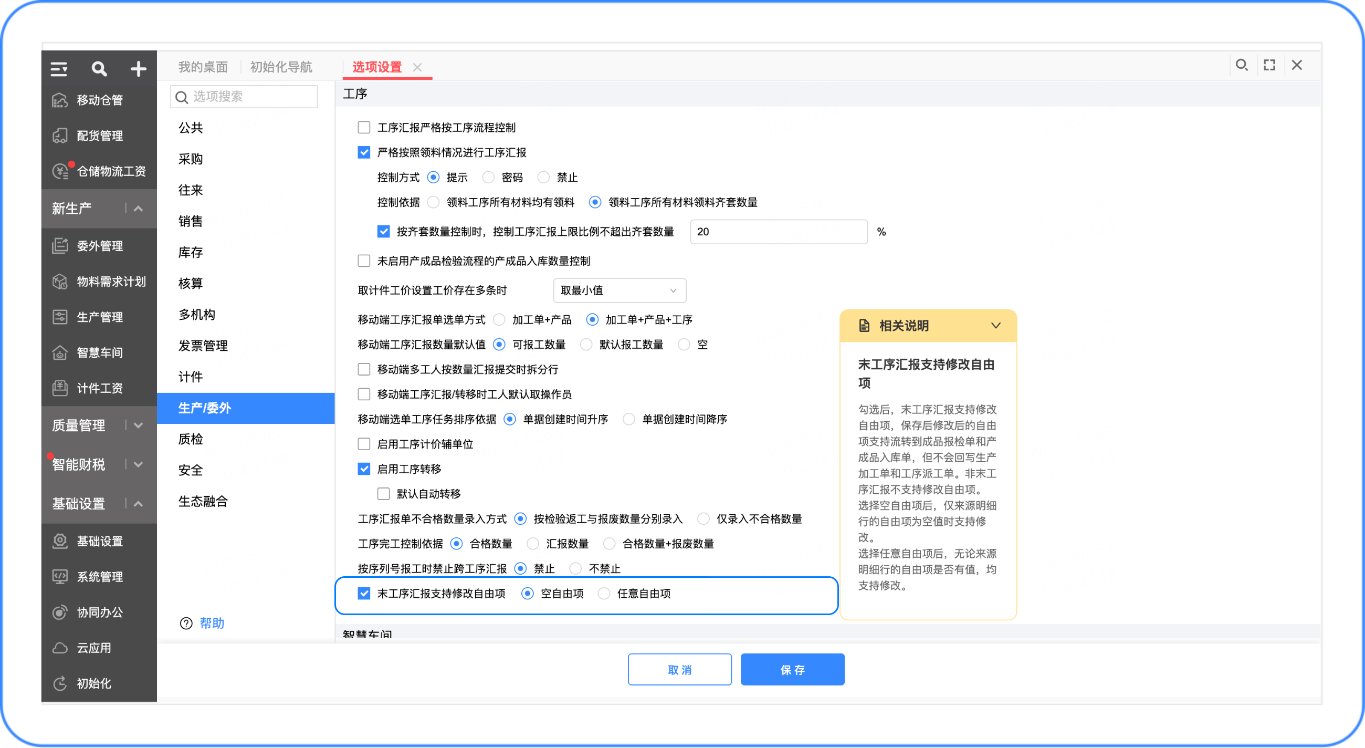This screenshot has width=1365, height=748.
Task: Click the 保存 button
Action: click(792, 670)
